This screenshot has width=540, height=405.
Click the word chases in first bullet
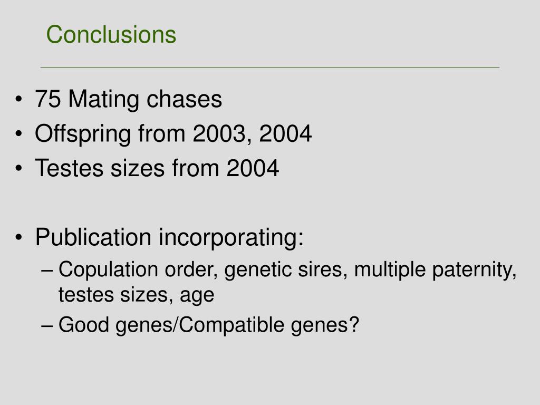pyautogui.click(x=184, y=99)
